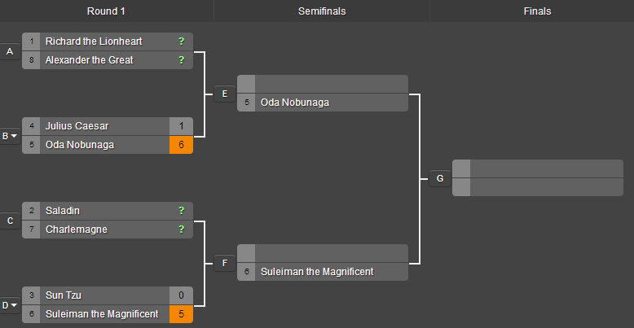The width and height of the screenshot is (634, 328).
Task: Click Alexander the Great's question mark score
Action: (181, 60)
